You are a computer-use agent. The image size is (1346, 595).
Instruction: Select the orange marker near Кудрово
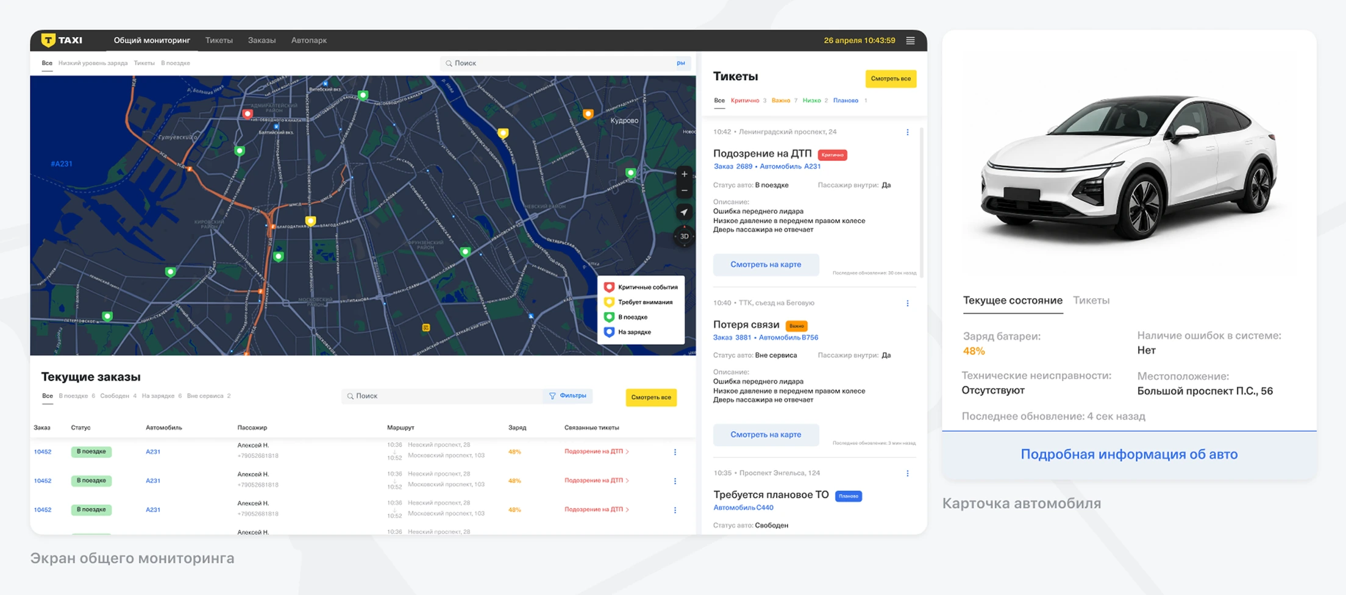tap(588, 113)
